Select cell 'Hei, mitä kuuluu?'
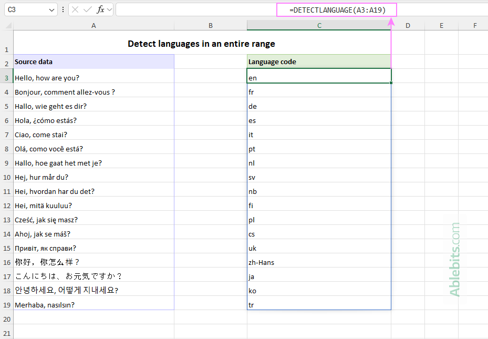 94,203
